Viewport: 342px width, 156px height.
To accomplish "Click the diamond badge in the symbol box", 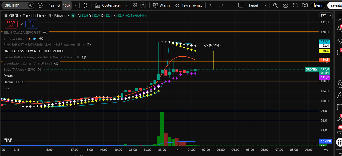I will click(x=31, y=5).
